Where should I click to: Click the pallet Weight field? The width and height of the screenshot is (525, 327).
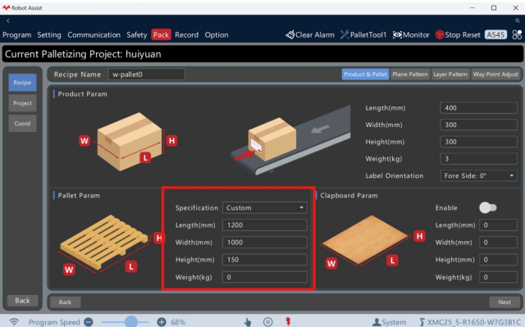[264, 277]
